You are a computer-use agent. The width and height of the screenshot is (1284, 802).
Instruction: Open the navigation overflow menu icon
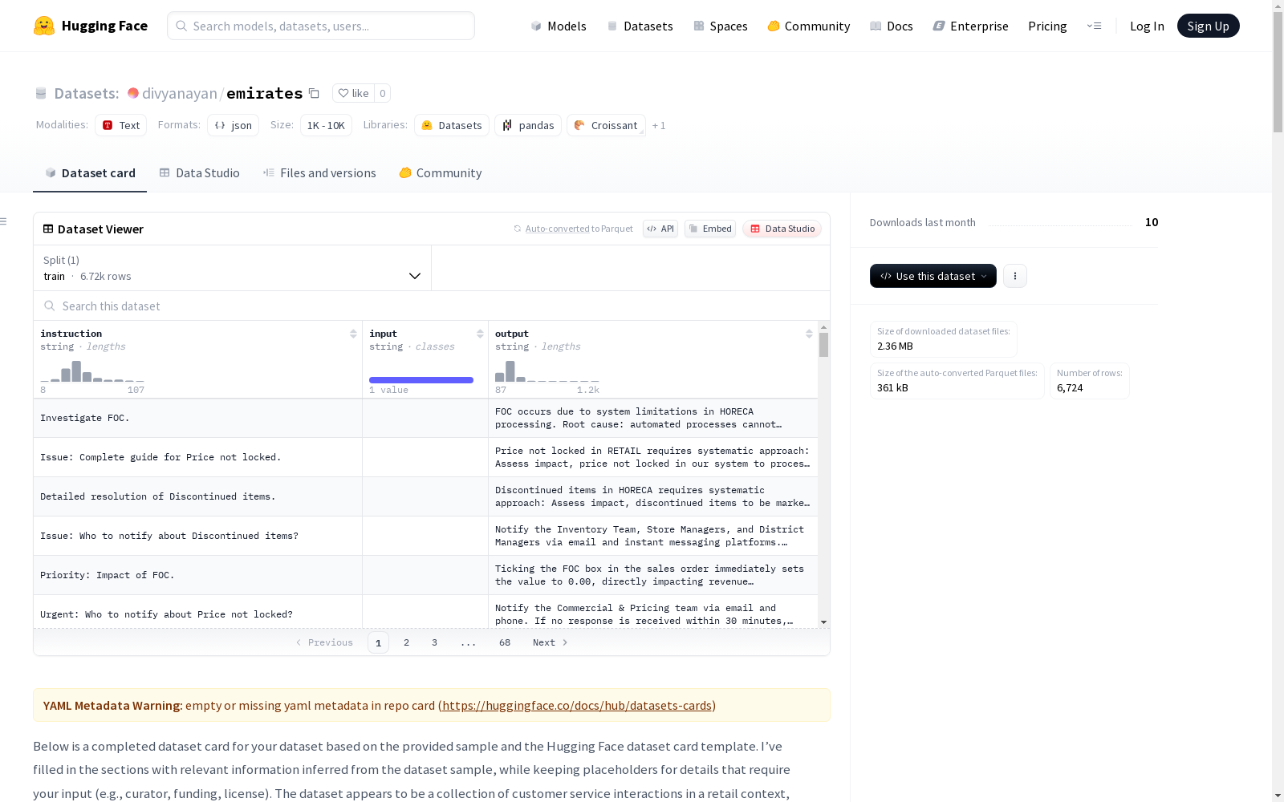coord(1094,26)
